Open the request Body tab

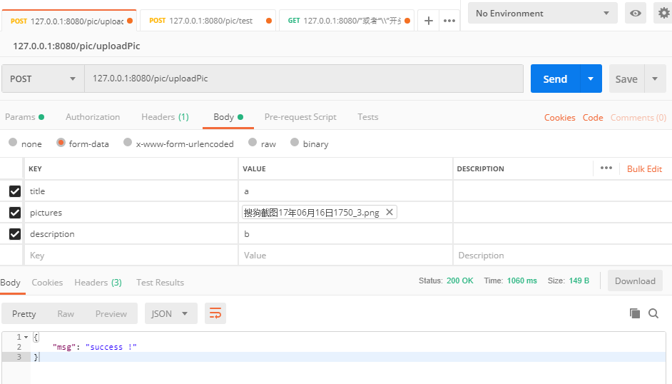(228, 117)
